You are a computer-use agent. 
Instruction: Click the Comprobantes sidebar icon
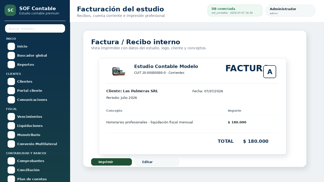(11, 161)
